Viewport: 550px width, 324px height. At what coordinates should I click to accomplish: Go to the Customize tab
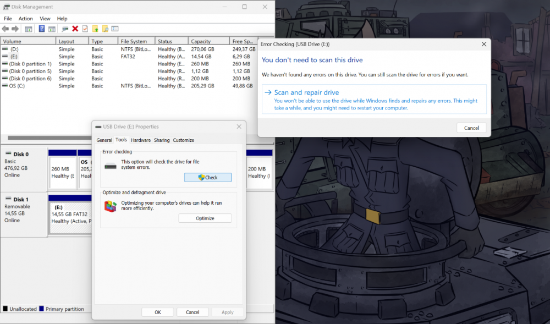pyautogui.click(x=184, y=140)
